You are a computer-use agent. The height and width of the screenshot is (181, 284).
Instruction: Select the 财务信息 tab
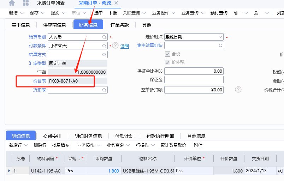[x=88, y=24]
